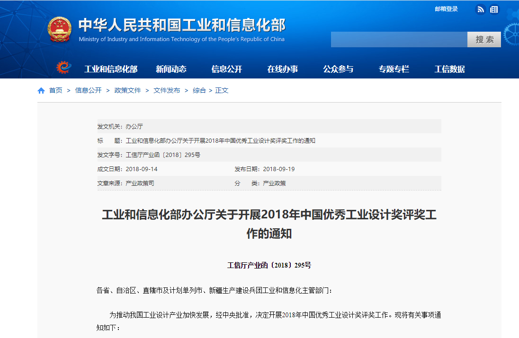The image size is (519, 338).
Task: Click the home icon in the breadcrumb
Action: pos(41,90)
